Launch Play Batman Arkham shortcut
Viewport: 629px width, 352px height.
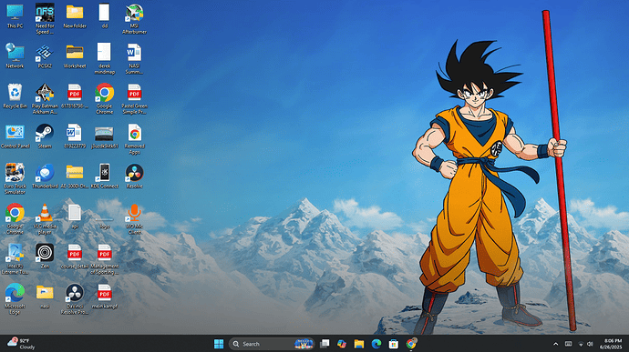45,99
